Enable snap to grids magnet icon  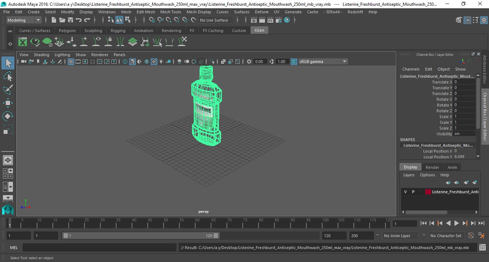click(x=152, y=20)
